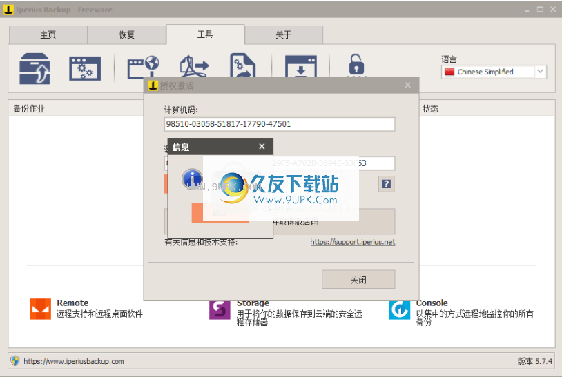Click the 语言 label
This screenshot has height=377, width=562.
click(x=449, y=59)
